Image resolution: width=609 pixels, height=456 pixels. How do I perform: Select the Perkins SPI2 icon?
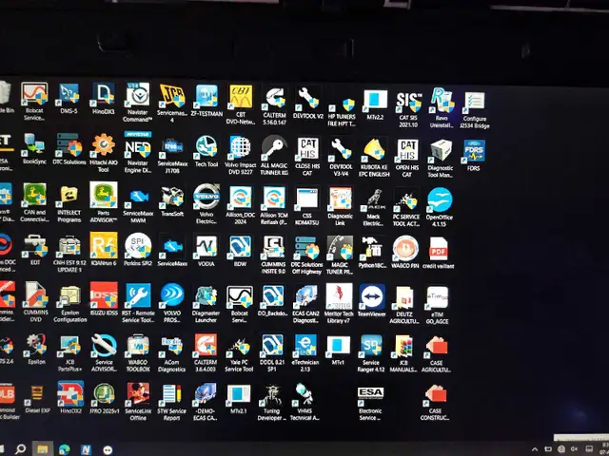137,246
